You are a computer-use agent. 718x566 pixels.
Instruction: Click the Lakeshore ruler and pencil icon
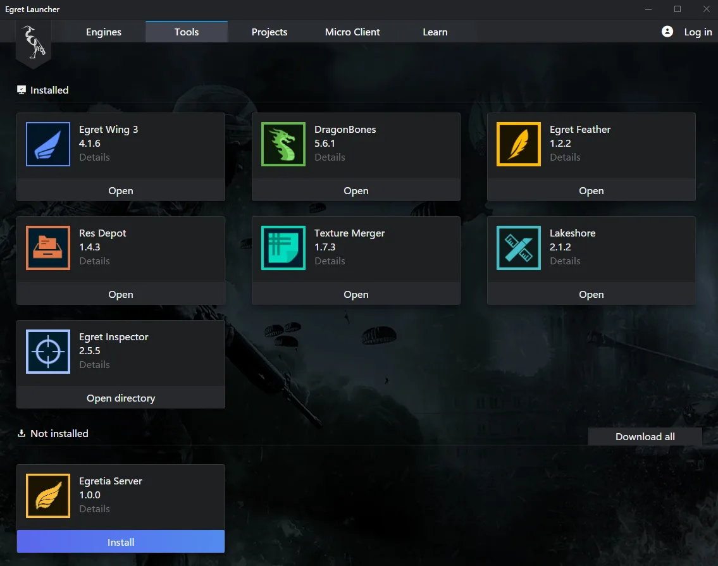(x=519, y=248)
